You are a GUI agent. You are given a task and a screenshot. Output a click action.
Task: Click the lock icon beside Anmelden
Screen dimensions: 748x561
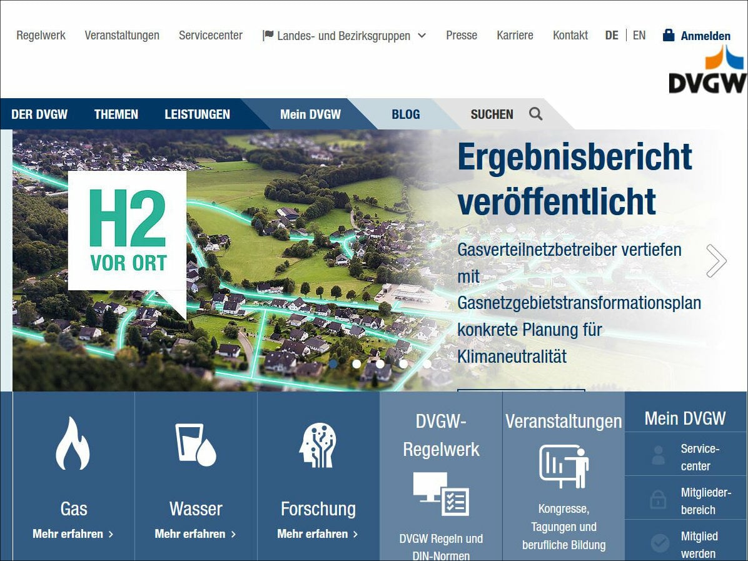[669, 35]
